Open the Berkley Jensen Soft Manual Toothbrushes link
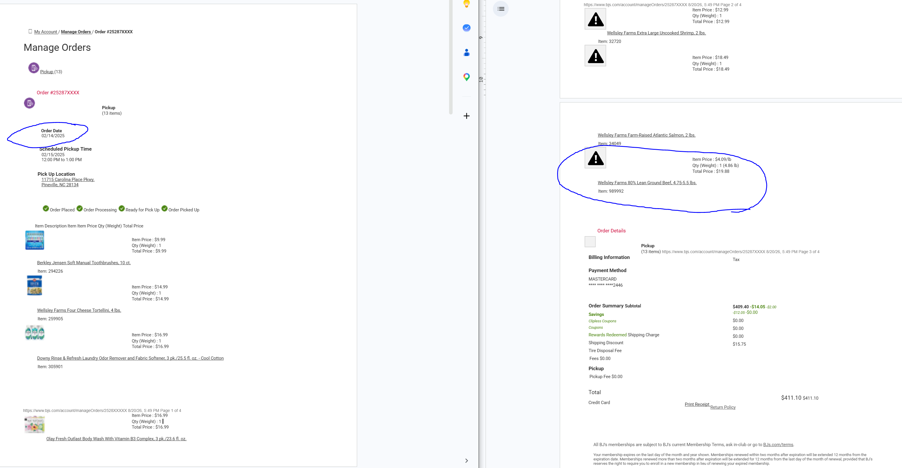Image resolution: width=902 pixels, height=468 pixels. (84, 263)
